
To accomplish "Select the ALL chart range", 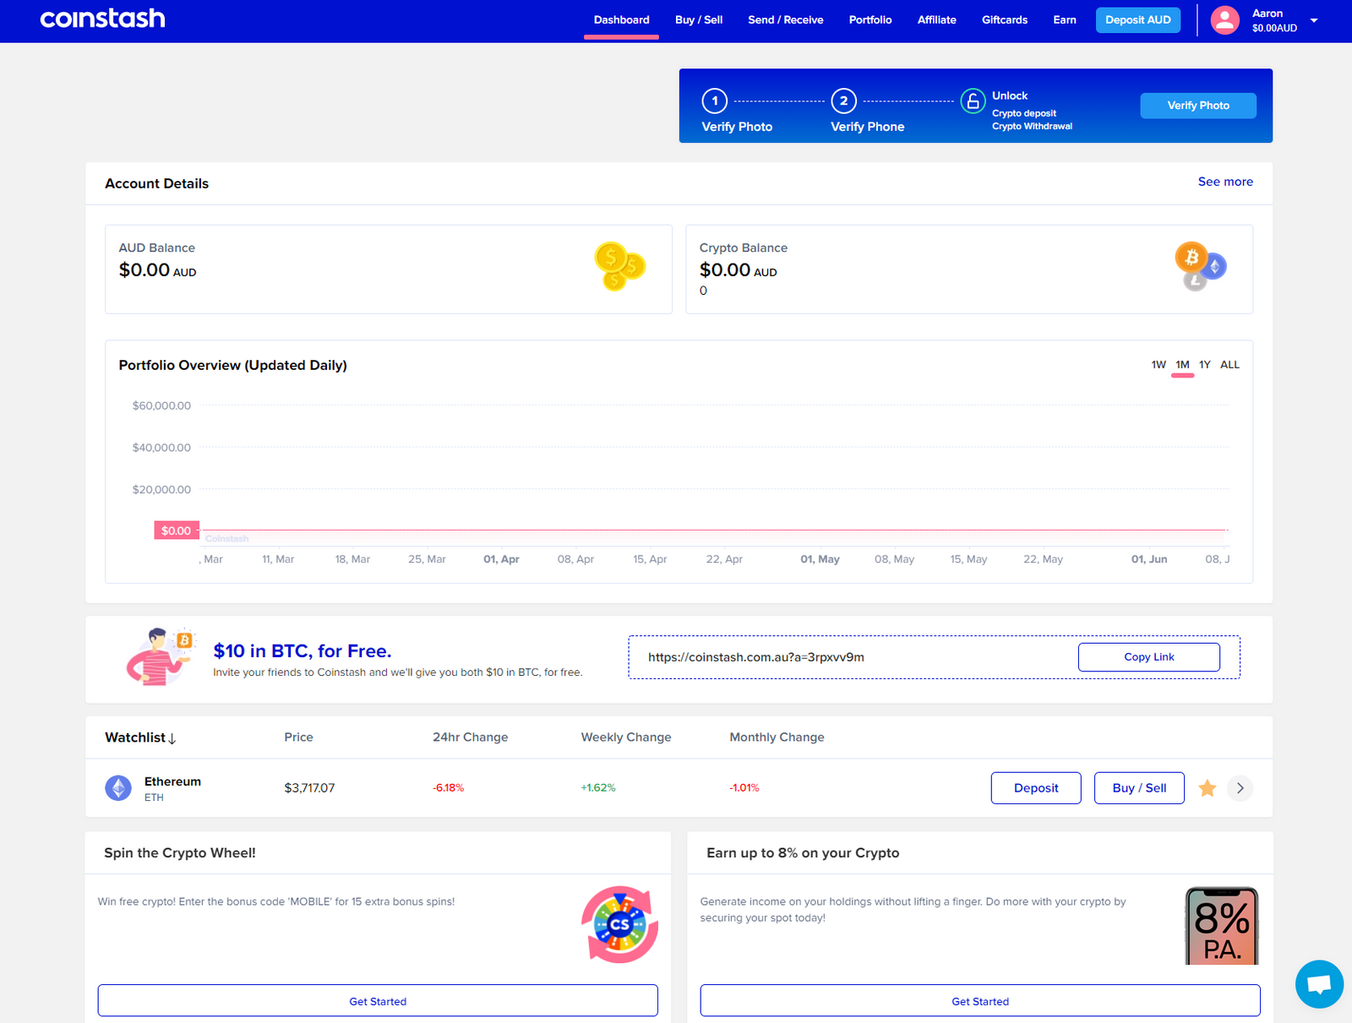I will tap(1229, 365).
